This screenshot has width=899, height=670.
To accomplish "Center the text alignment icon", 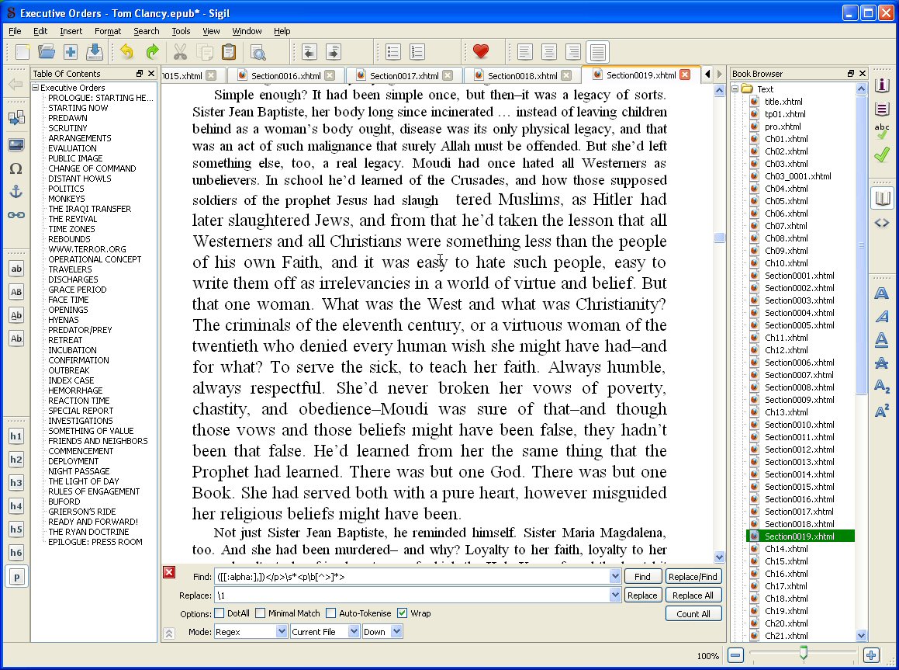I will point(548,52).
